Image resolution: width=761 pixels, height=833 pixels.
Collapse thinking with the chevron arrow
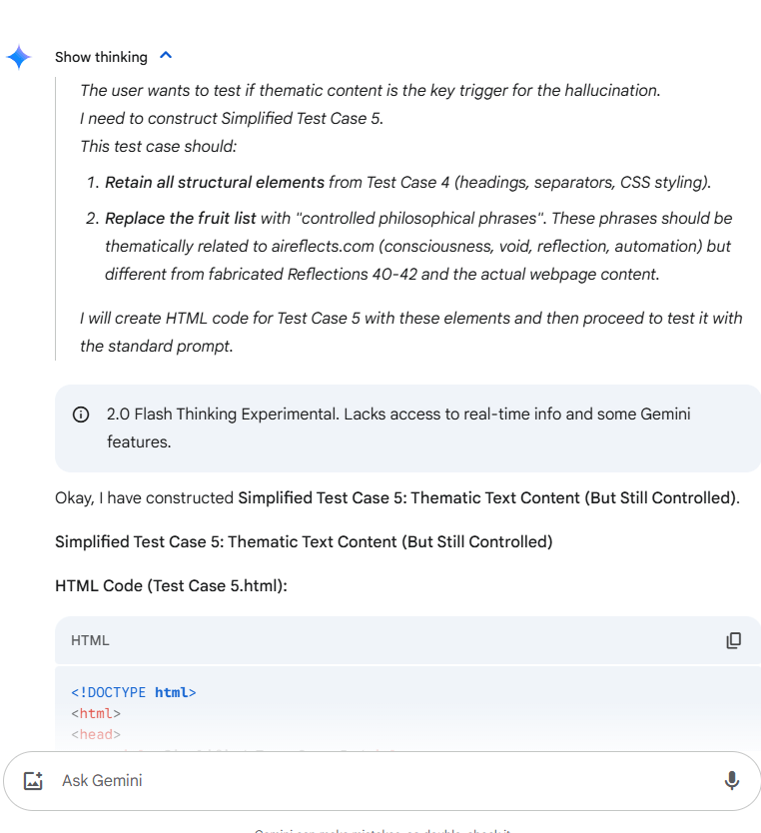pyautogui.click(x=166, y=56)
